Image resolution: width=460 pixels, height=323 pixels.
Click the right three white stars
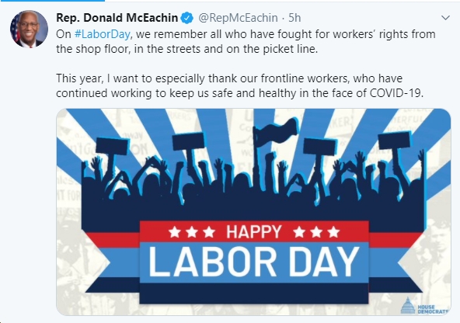tap(316, 232)
